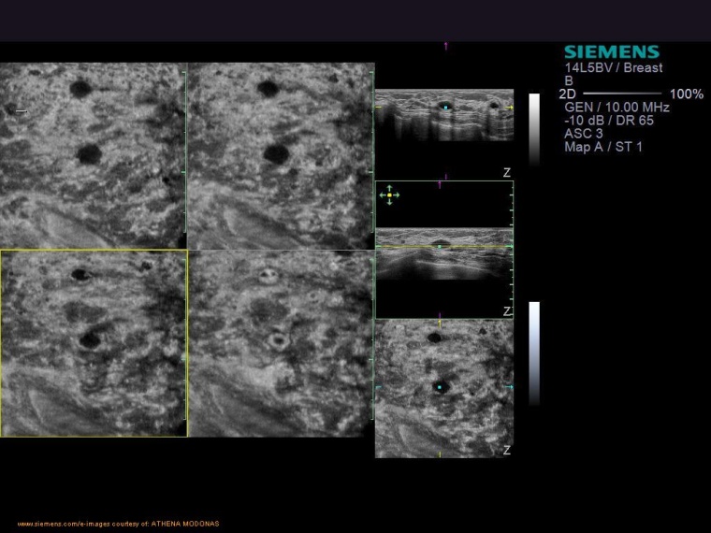Click the four-way pan arrows icon

point(389,194)
